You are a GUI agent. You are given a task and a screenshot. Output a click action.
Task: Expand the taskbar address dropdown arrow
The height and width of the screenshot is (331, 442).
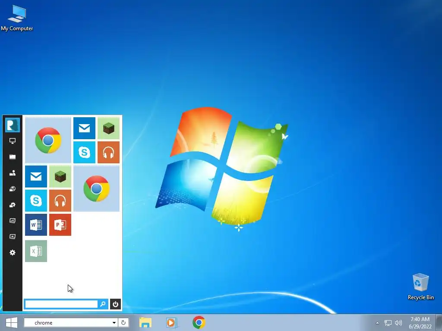click(x=114, y=322)
